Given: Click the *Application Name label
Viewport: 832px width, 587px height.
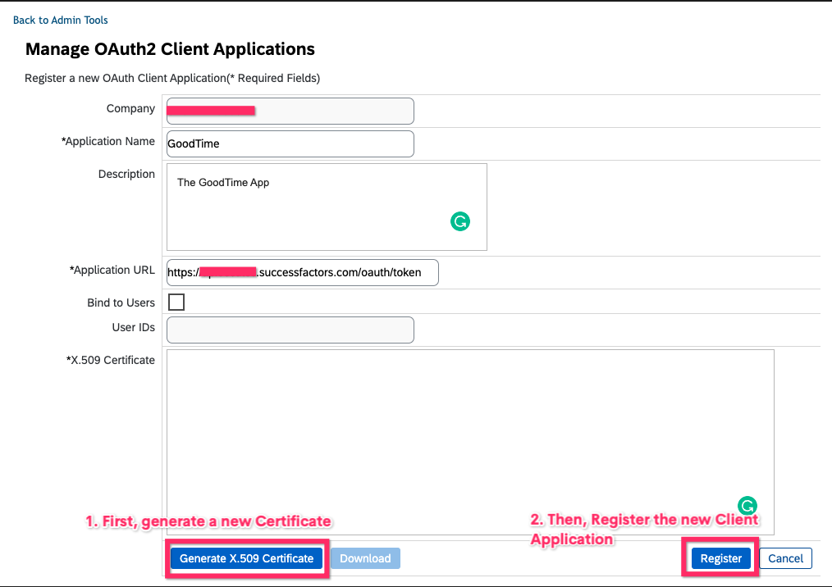Looking at the screenshot, I should [108, 141].
